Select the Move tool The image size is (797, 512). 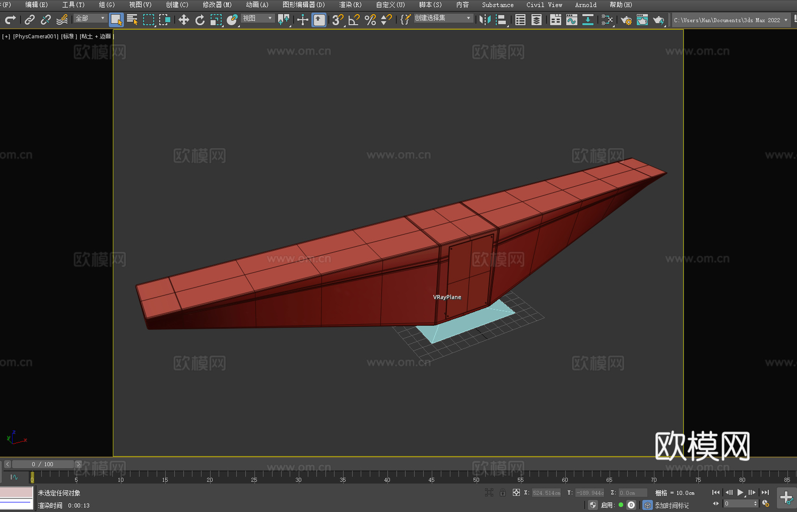184,20
